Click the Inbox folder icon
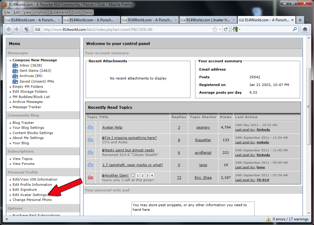 [15, 66]
